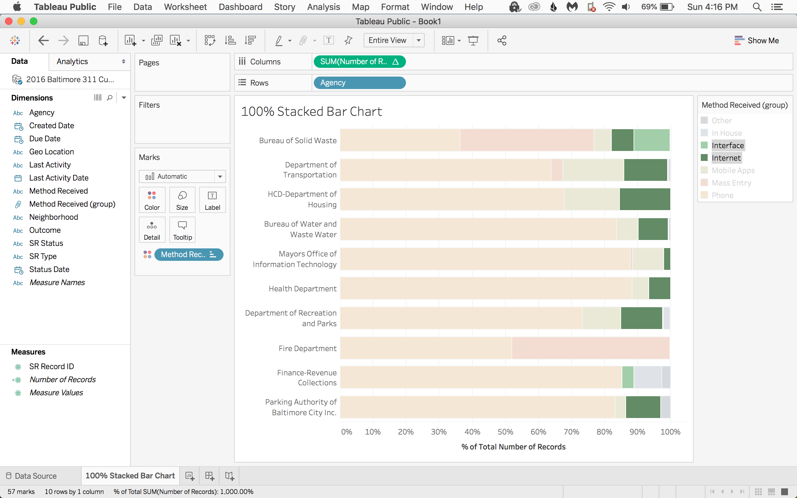Select the Internet legend color swatch
797x498 pixels.
(x=704, y=158)
